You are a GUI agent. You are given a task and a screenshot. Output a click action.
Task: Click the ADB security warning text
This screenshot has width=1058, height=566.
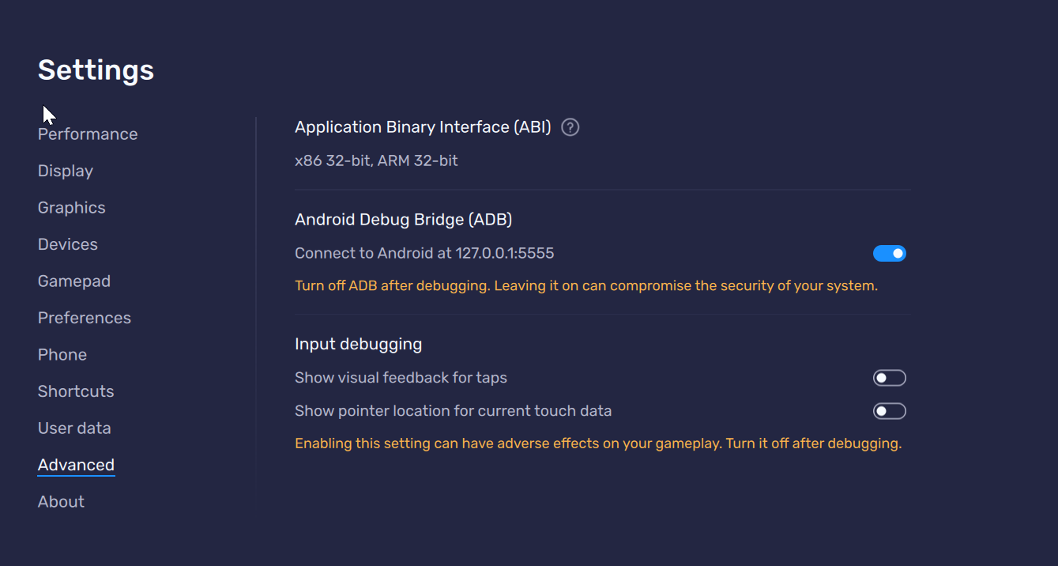(585, 285)
